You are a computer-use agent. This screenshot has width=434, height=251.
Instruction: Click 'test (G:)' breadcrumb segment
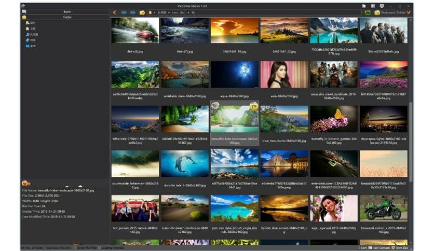(179, 12)
